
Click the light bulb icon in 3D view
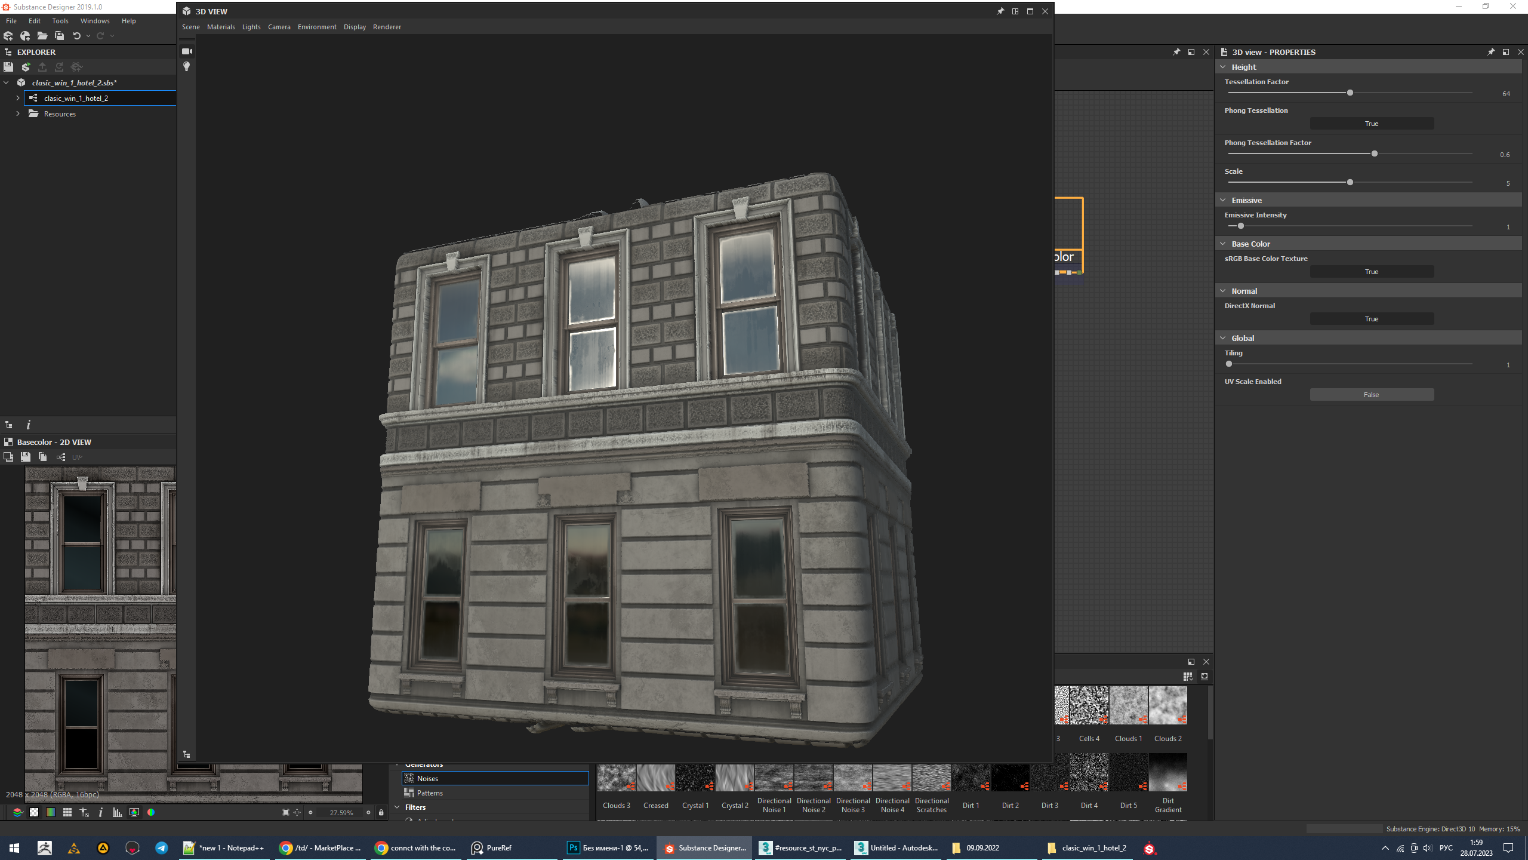(x=187, y=66)
